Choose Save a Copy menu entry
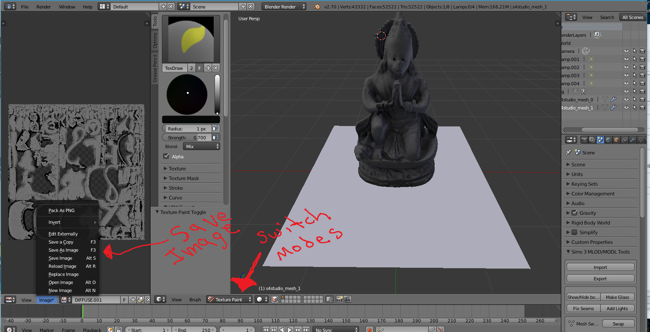 click(68, 242)
